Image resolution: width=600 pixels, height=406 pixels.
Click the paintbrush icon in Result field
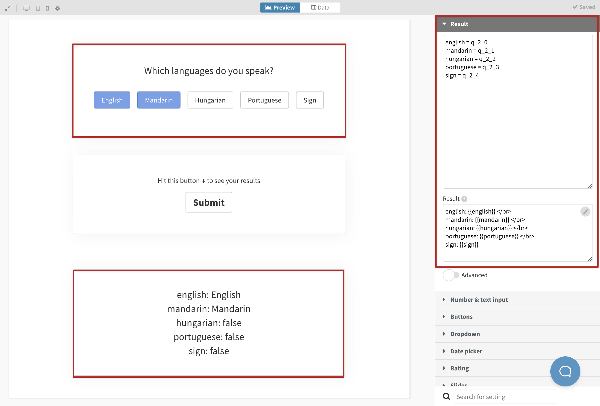(585, 211)
